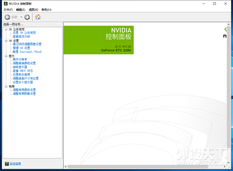
Task: Click the Forward arrow toolbar icon
Action: click(x=27, y=17)
